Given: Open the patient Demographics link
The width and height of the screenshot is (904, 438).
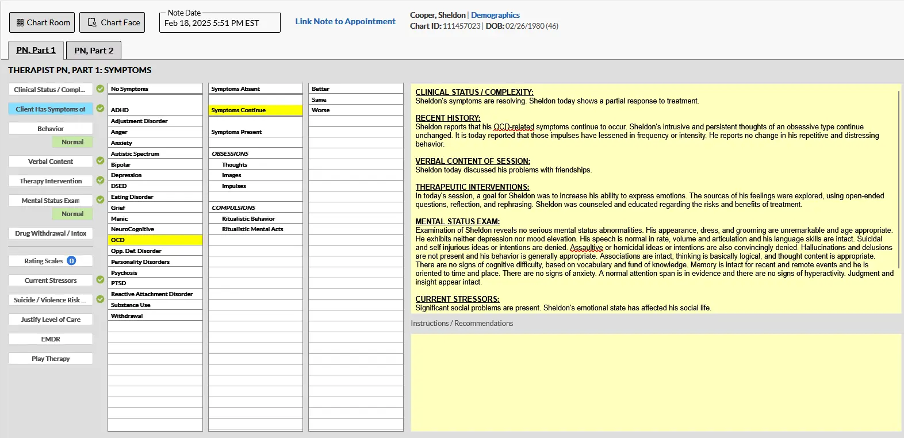Looking at the screenshot, I should pyautogui.click(x=495, y=15).
